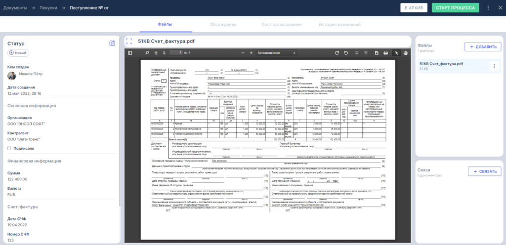Click the 'Счет-фактура' section heading
Screen dimensions: 506x245
pos(23,206)
